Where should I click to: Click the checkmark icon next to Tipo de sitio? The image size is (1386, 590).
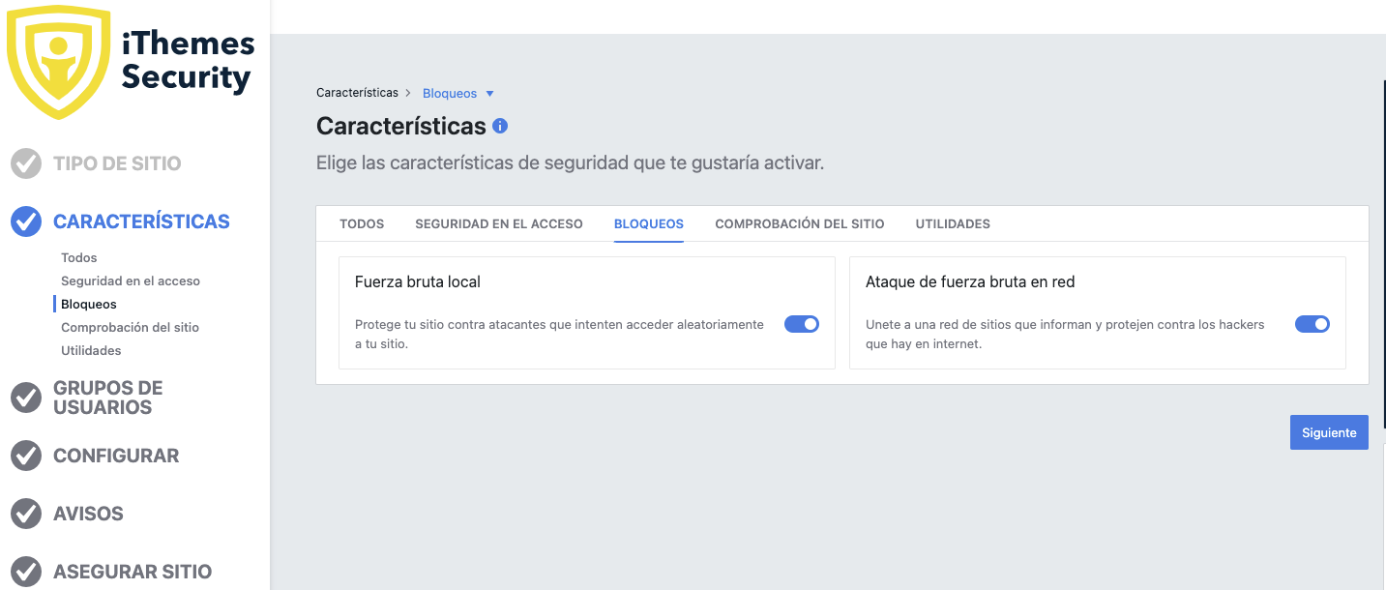[x=26, y=163]
